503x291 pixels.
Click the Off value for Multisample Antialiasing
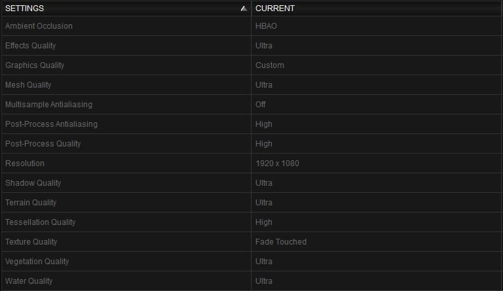(x=261, y=105)
